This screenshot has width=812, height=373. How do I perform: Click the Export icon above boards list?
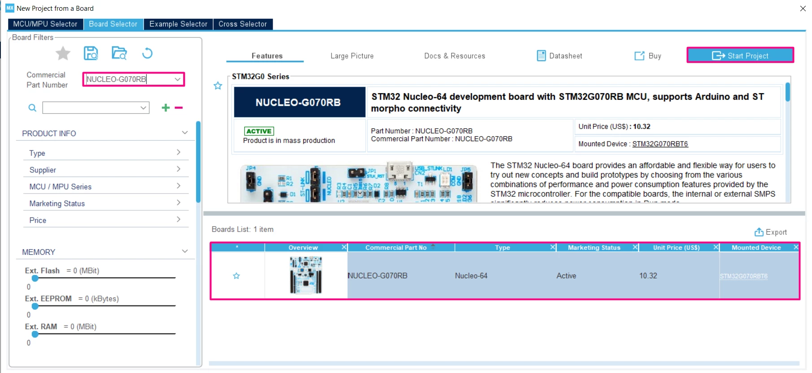click(x=759, y=232)
